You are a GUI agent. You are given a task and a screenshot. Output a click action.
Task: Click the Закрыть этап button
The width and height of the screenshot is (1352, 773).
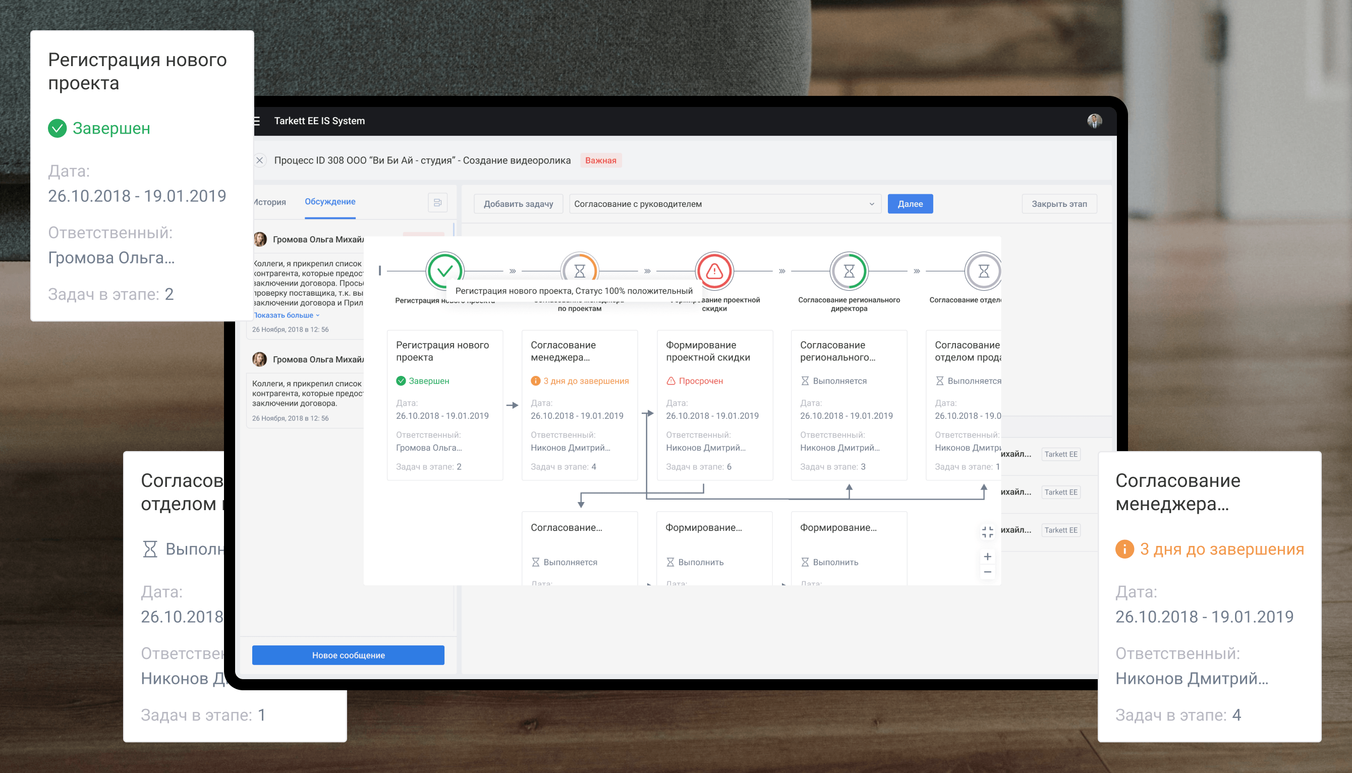[1059, 204]
